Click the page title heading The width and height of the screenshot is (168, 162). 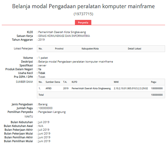pyautogui.click(x=83, y=6)
